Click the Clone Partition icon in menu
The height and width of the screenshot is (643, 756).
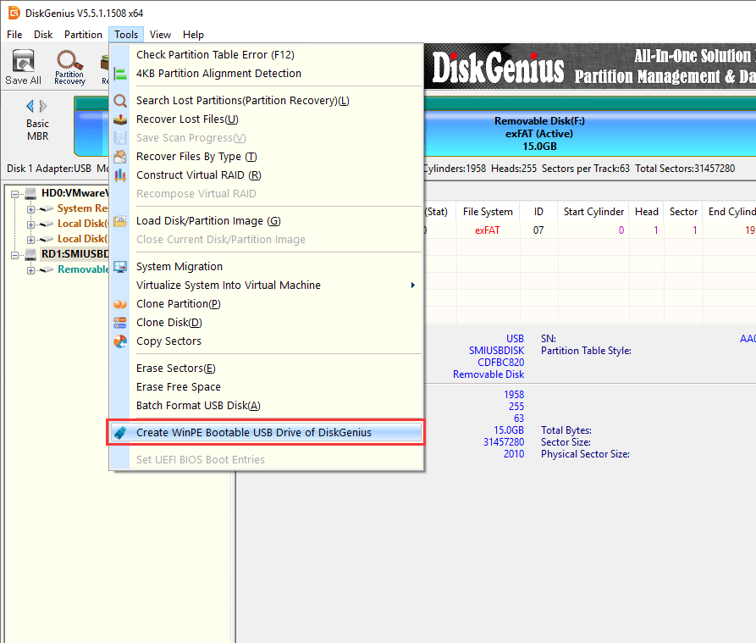[x=120, y=304]
